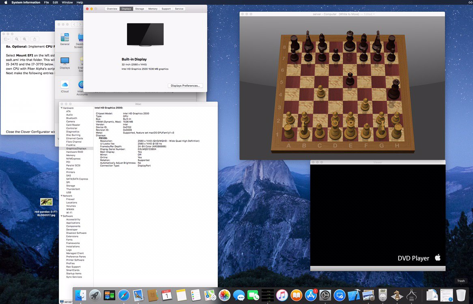Collapse the Software section triangle
The width and height of the screenshot is (473, 304).
pos(62,216)
